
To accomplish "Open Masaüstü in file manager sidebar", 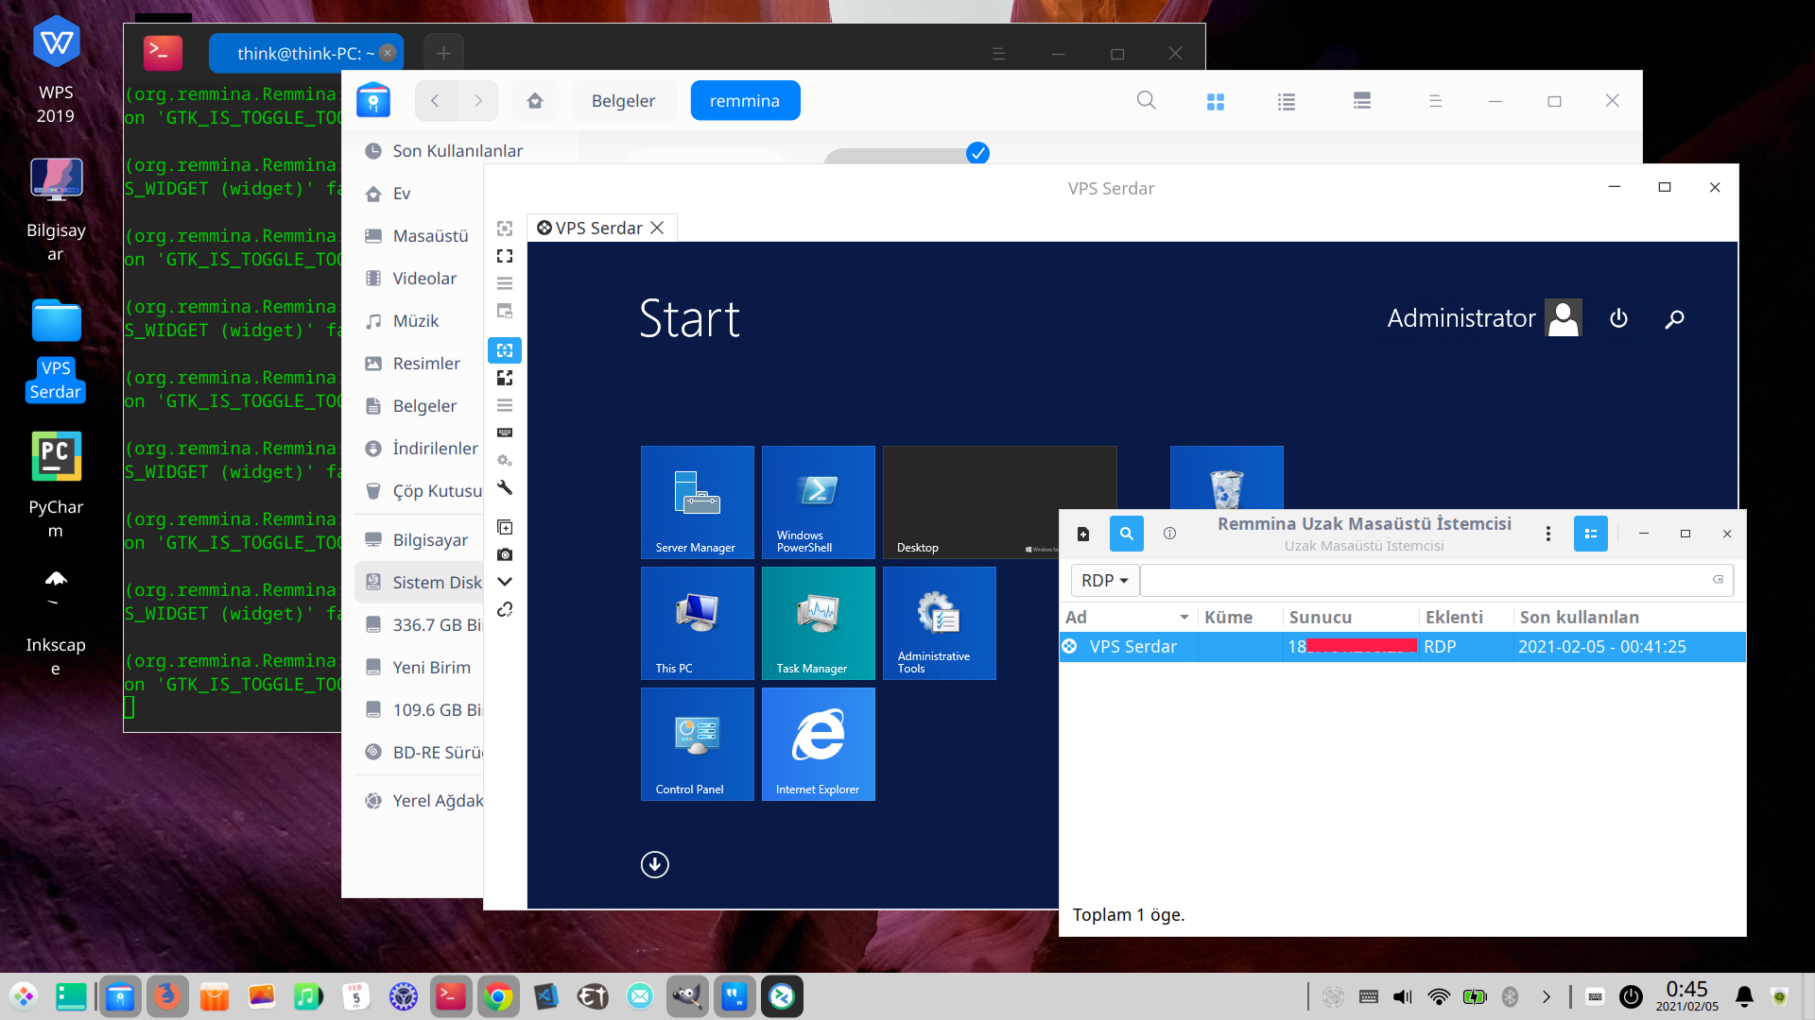I will 418,236.
